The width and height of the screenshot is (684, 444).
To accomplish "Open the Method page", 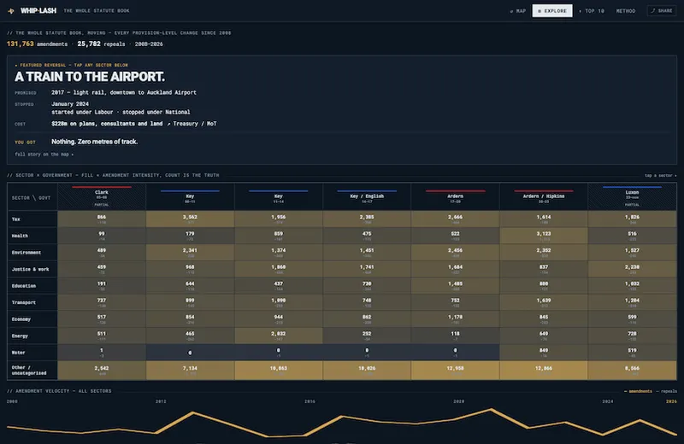I will pyautogui.click(x=626, y=11).
